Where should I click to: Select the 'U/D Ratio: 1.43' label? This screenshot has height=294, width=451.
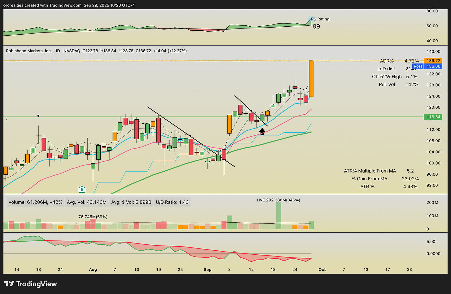172,202
